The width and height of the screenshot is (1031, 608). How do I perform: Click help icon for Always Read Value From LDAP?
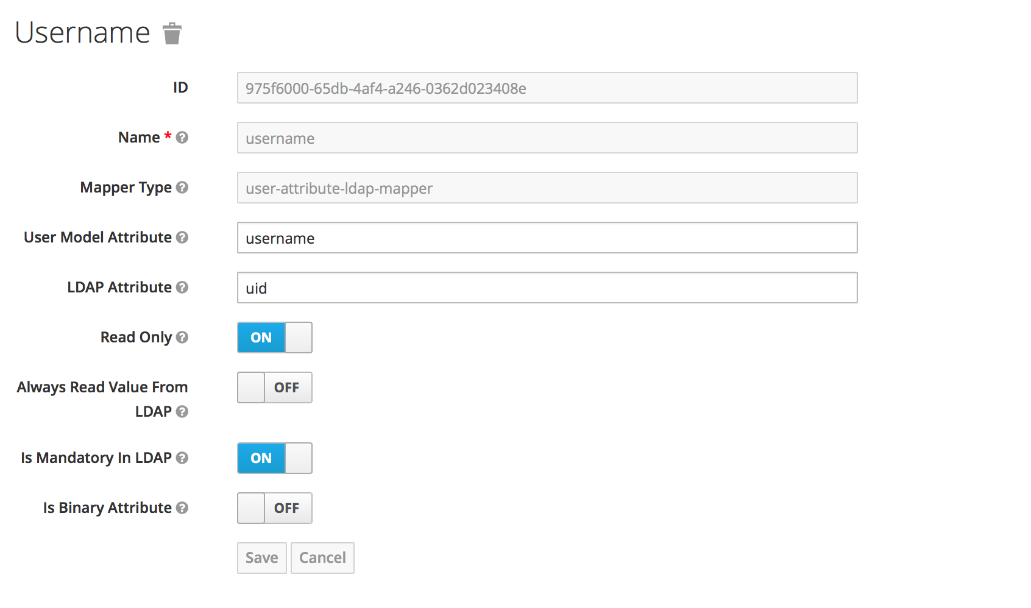click(x=182, y=412)
